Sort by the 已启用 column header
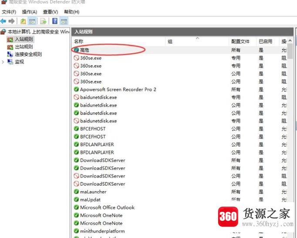 pyautogui.click(x=267, y=41)
